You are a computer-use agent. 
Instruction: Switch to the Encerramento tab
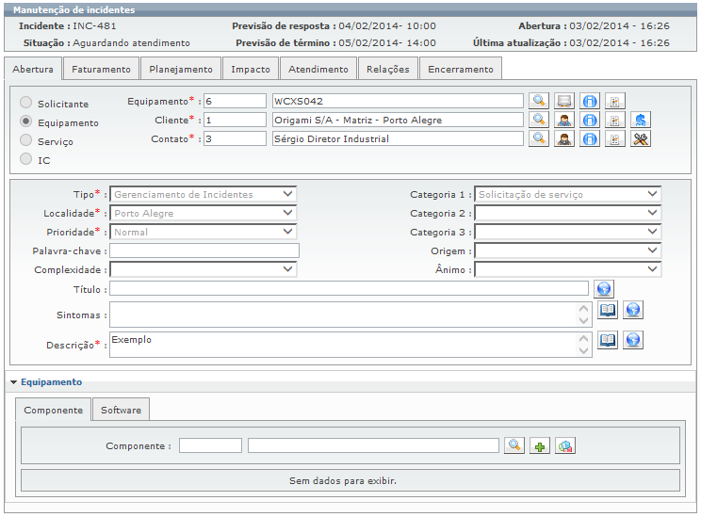tap(461, 69)
